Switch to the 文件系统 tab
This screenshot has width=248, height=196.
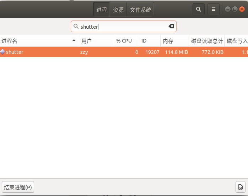[140, 10]
